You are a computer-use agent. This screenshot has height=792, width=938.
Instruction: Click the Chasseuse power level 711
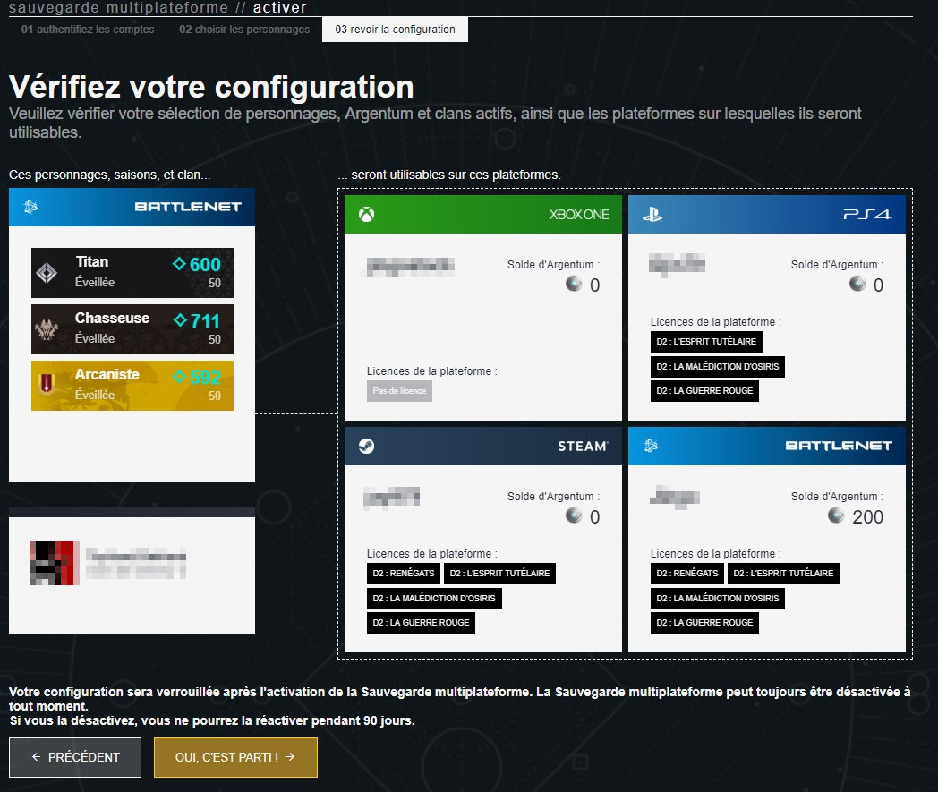pyautogui.click(x=205, y=320)
